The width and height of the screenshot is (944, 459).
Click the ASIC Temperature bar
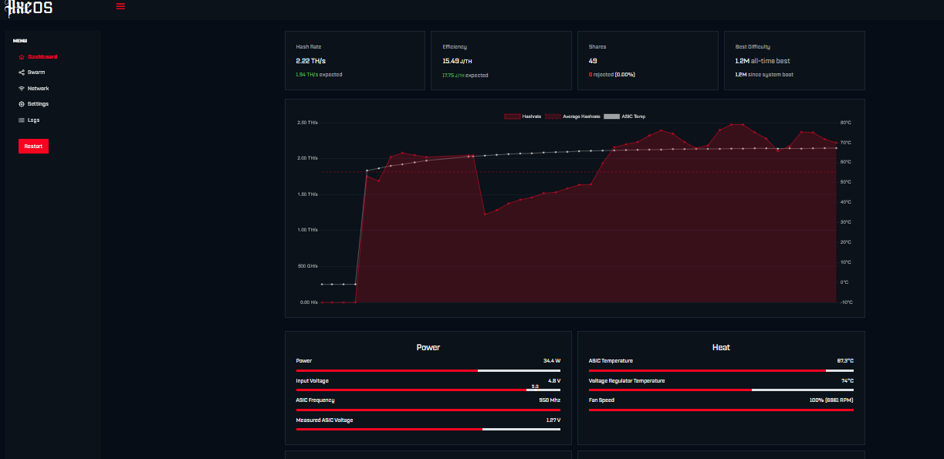[x=721, y=370]
